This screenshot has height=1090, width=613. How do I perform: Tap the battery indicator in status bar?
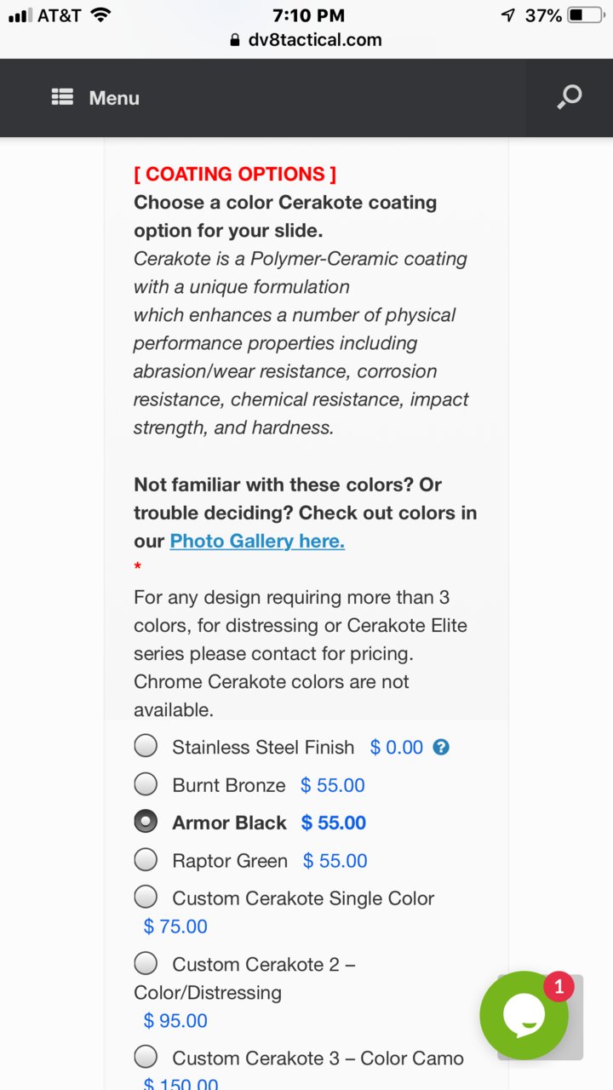click(x=585, y=15)
